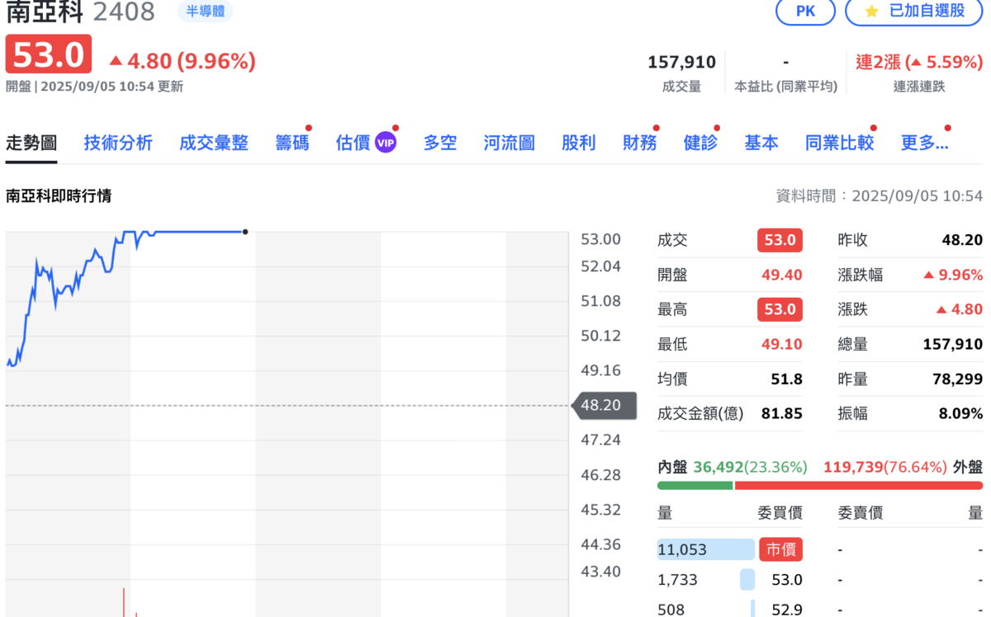
Task: Switch to the 技術分析 tab
Action: [x=118, y=142]
